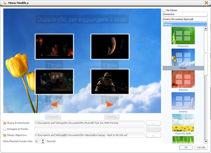Click the Prossimo button
Screen dimensions: 211x153
(112, 117)
